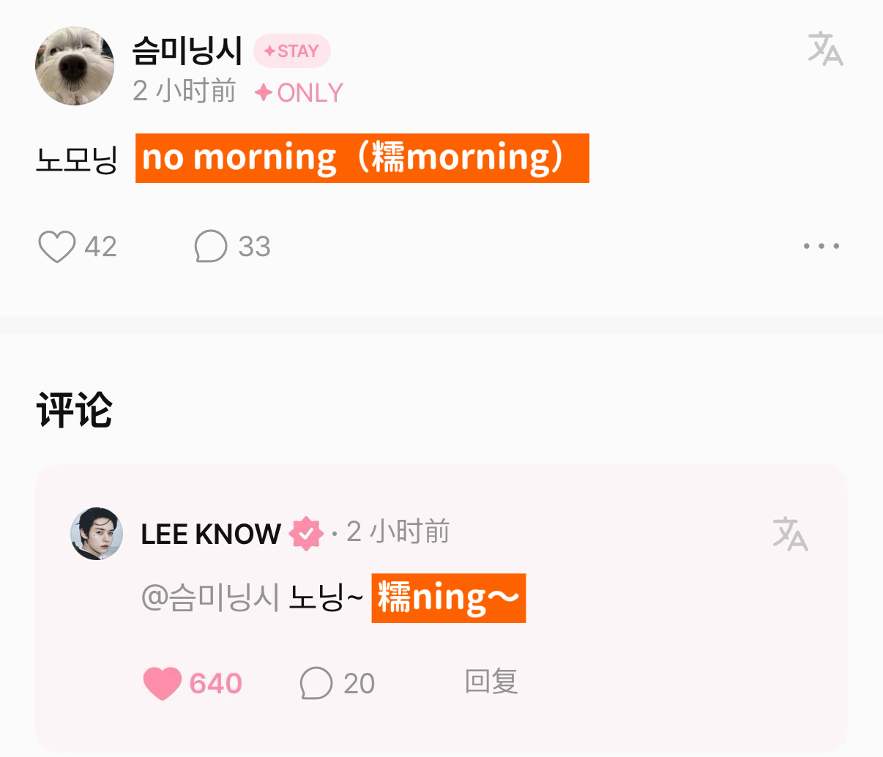Screen dimensions: 883x757
Task: Open replies via the comment bubble with 20
Action: [x=316, y=683]
